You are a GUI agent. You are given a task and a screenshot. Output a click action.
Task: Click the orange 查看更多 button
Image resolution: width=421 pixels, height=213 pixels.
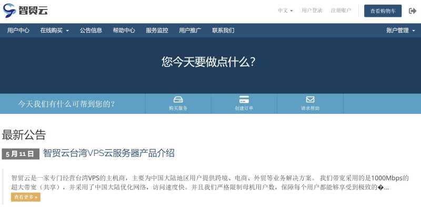tap(26, 197)
